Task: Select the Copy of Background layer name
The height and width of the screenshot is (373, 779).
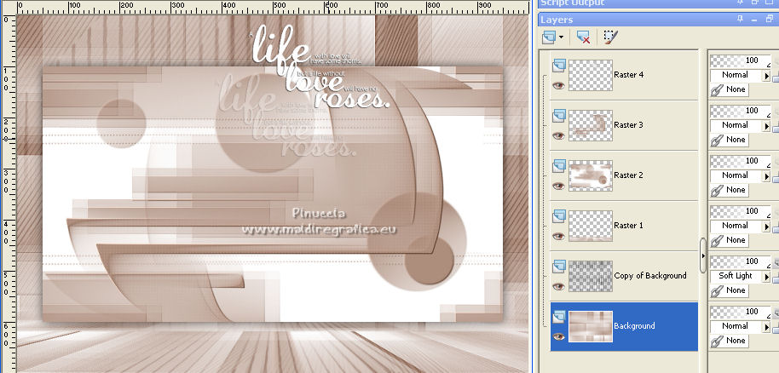Action: coord(650,276)
